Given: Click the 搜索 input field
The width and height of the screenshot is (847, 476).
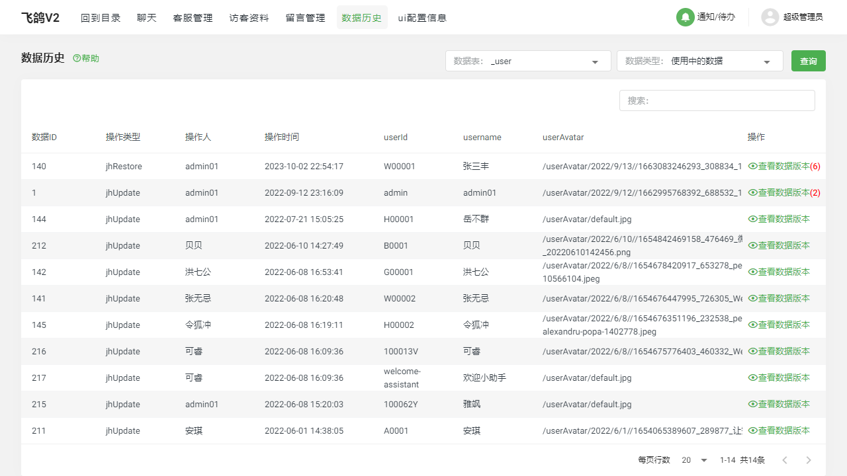Looking at the screenshot, I should [x=717, y=100].
